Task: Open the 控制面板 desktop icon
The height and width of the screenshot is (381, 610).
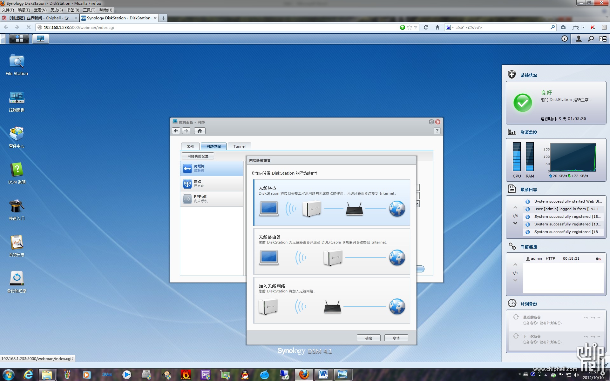Action: coord(17,102)
